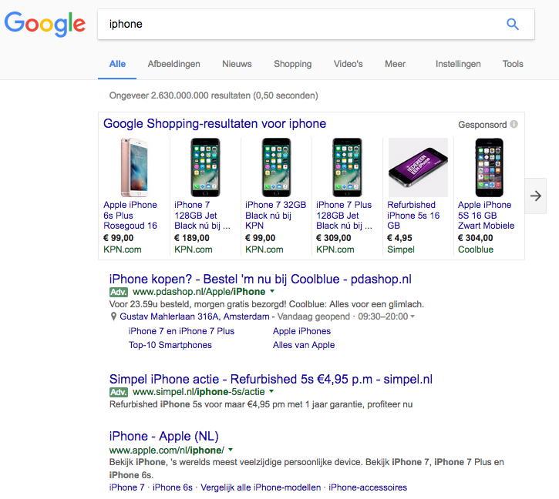559x499 pixels.
Task: Click the iPhone 7 32GB Black product image
Action: tap(276, 167)
